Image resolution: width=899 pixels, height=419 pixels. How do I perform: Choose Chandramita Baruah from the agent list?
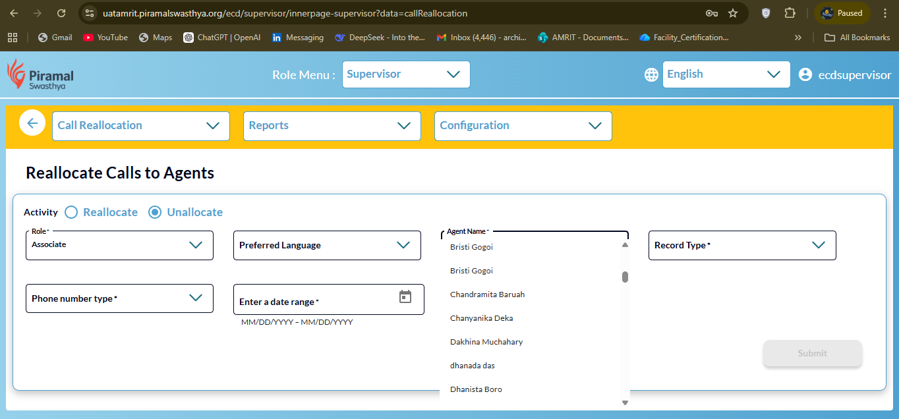(487, 294)
